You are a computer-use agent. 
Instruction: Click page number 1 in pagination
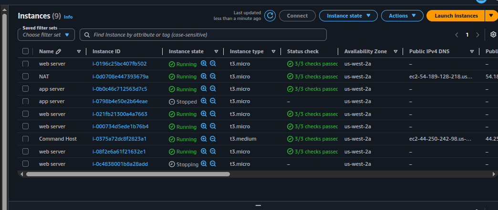(467, 35)
